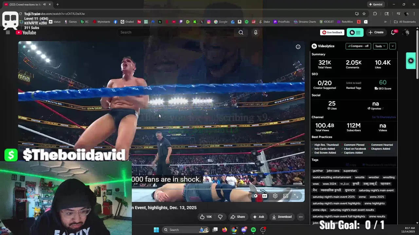This screenshot has height=235, width=419.
Task: Like the video with thumbs up
Action: 206,217
